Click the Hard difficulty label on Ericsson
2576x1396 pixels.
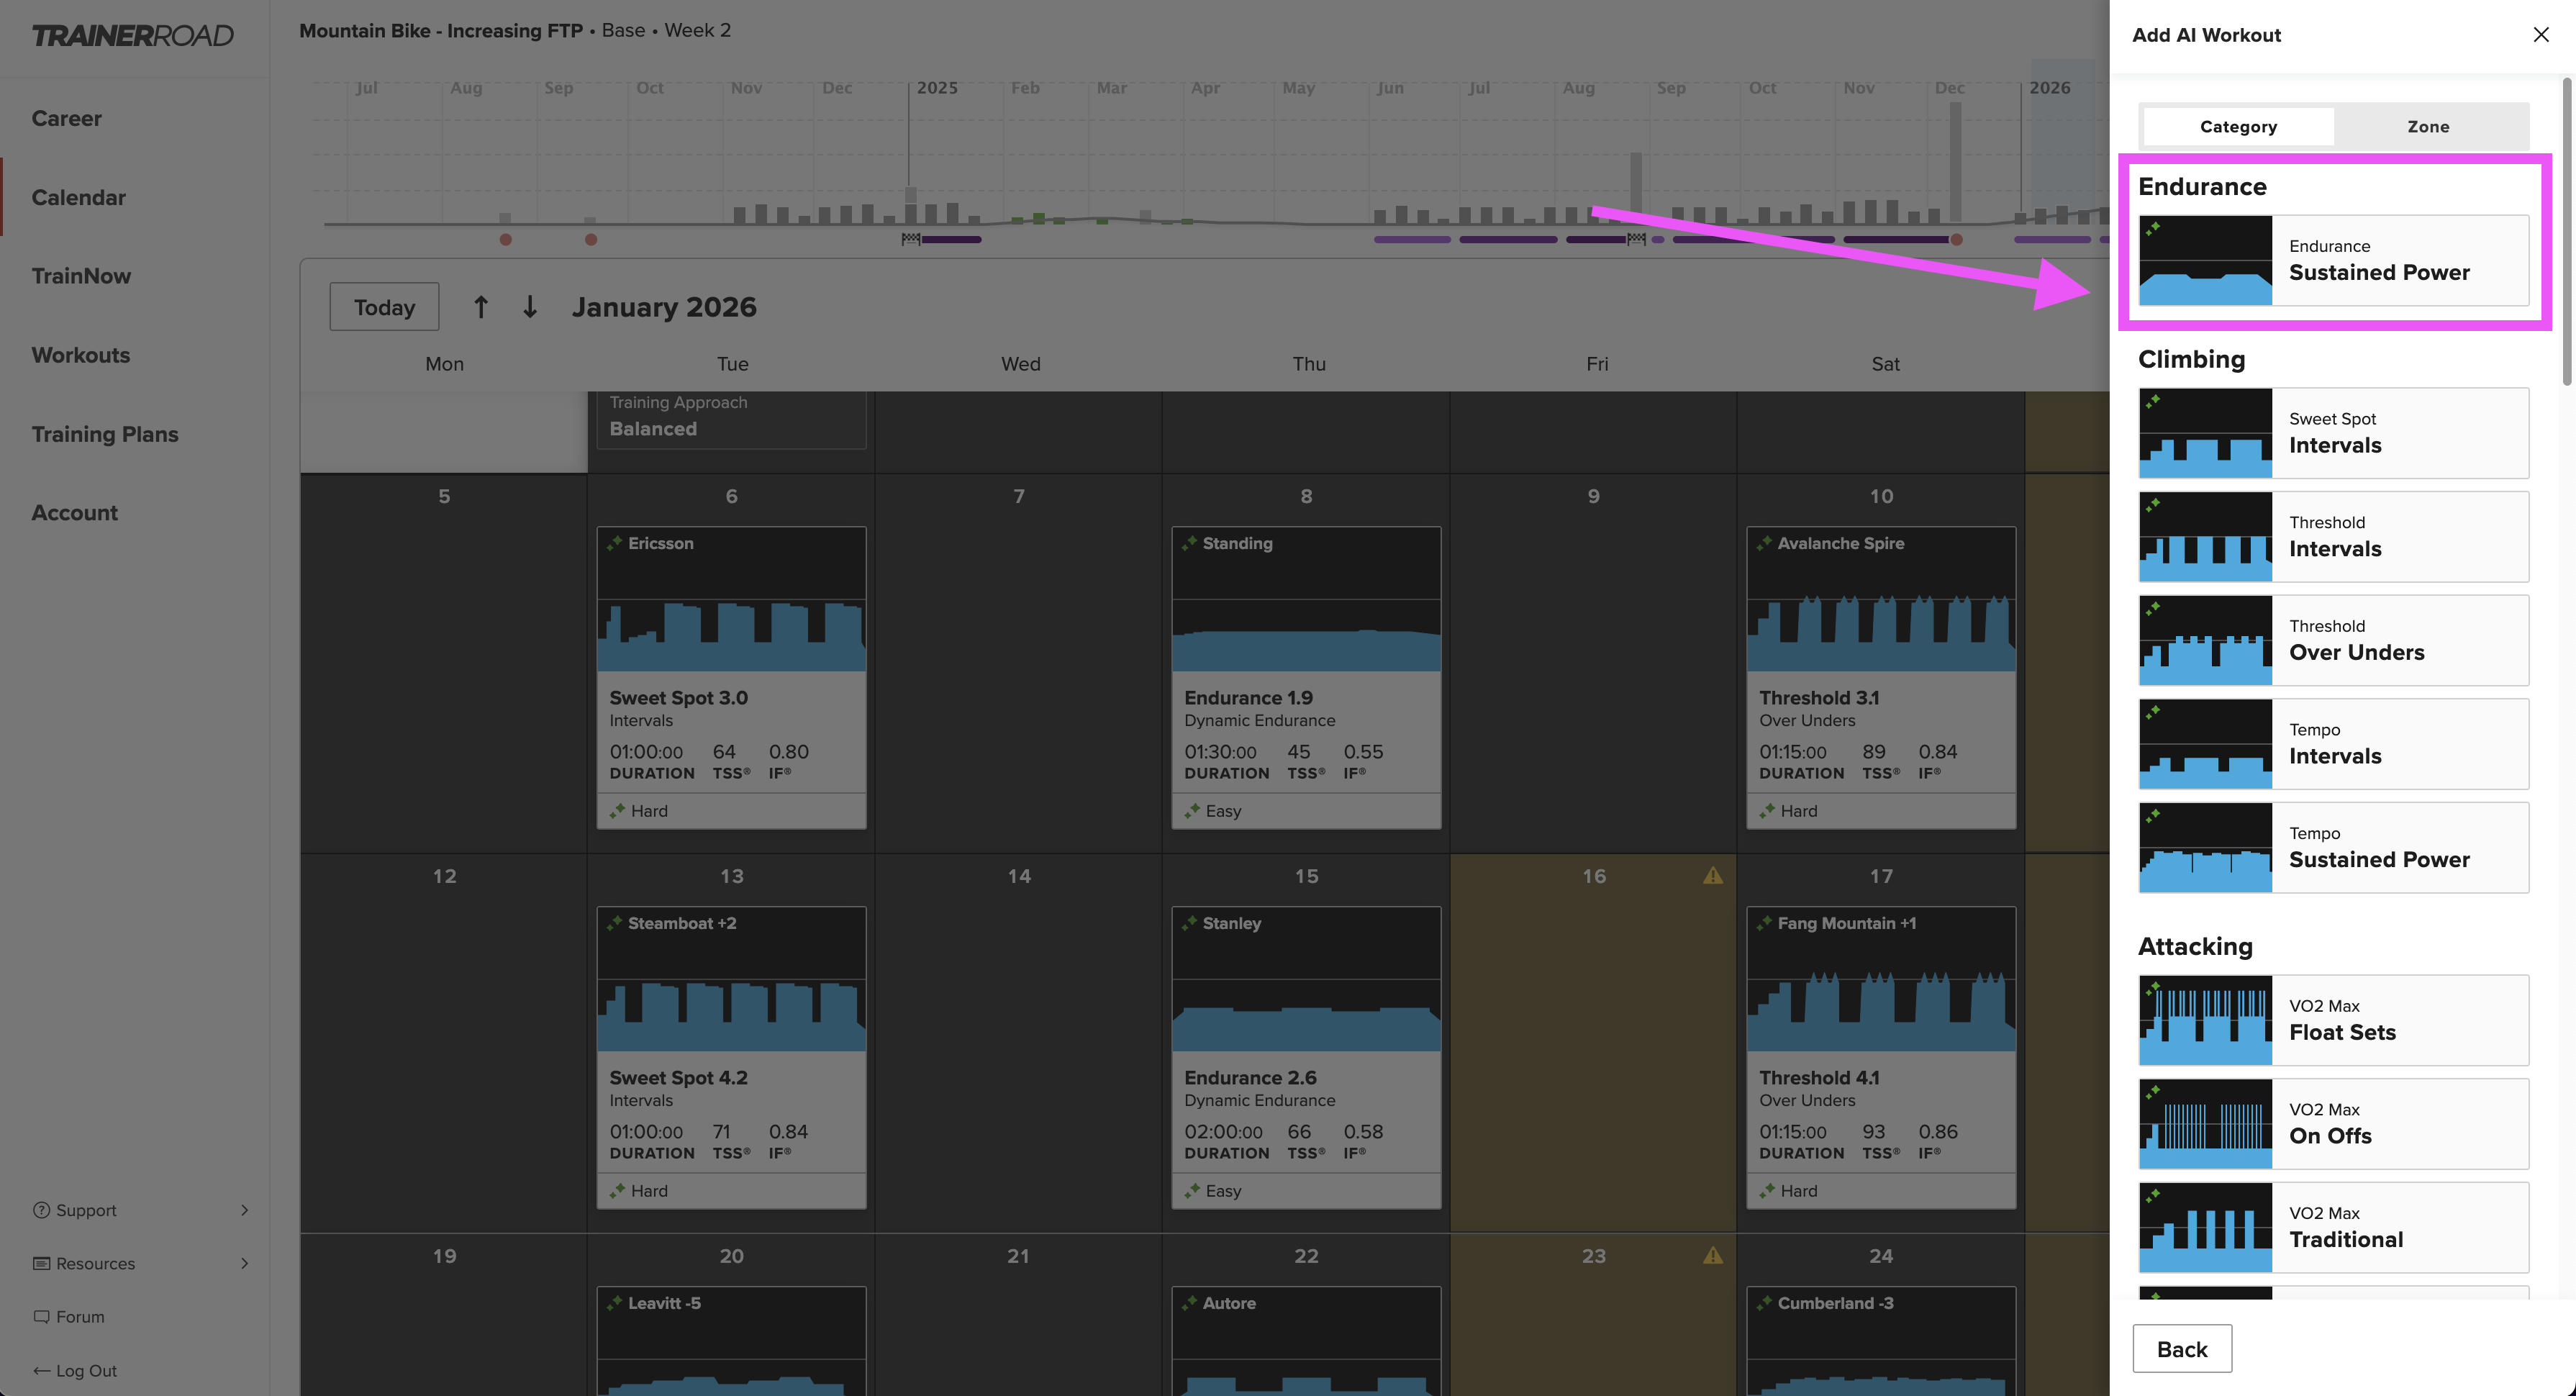pyautogui.click(x=649, y=811)
